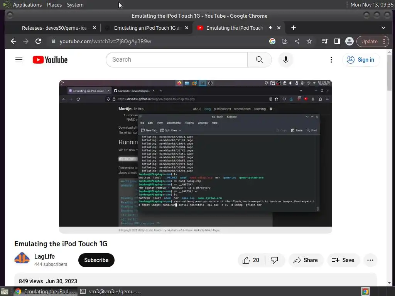Click Sign in button
The height and width of the screenshot is (296, 395).
click(x=361, y=60)
